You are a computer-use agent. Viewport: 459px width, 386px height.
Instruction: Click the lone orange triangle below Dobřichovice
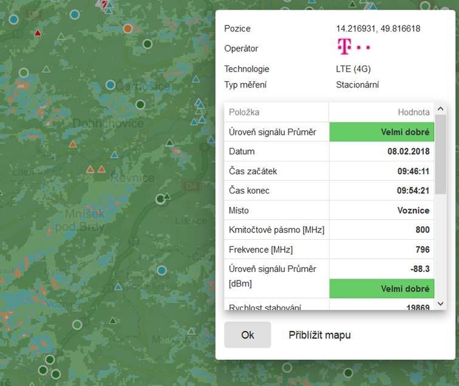tap(73, 144)
